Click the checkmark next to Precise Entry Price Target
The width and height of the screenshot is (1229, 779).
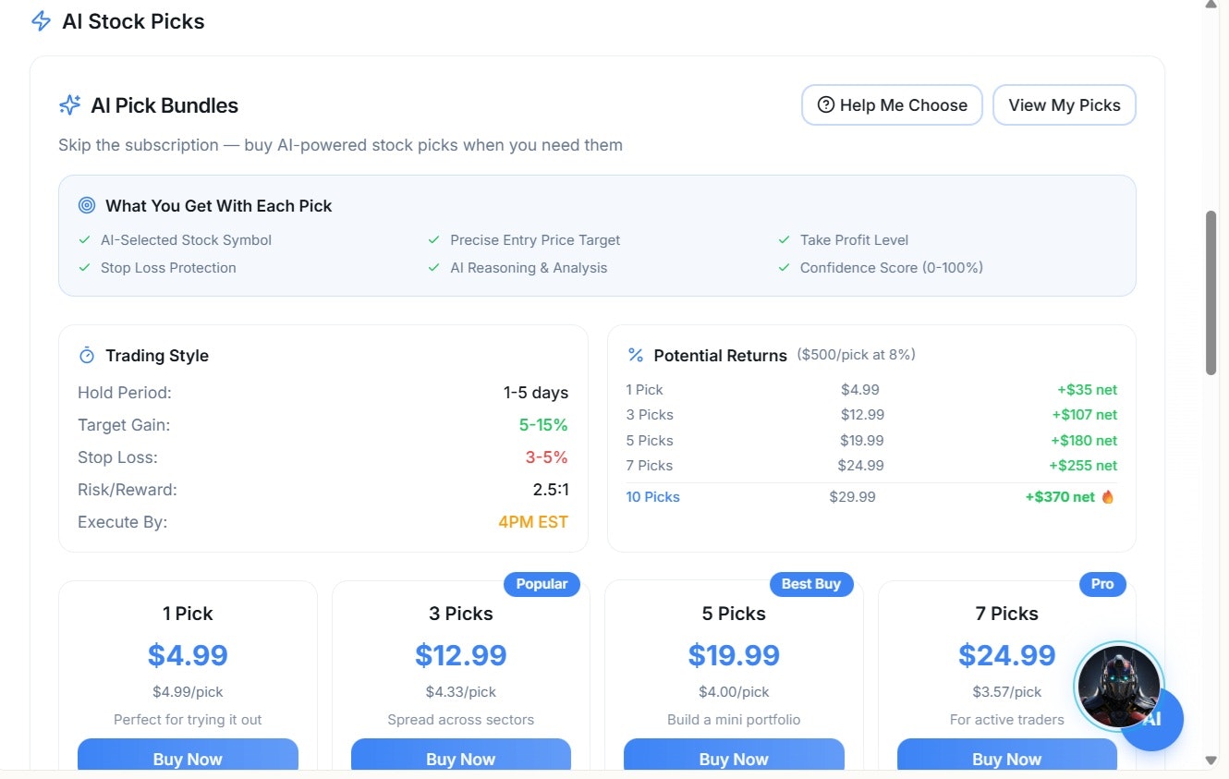[x=434, y=240]
